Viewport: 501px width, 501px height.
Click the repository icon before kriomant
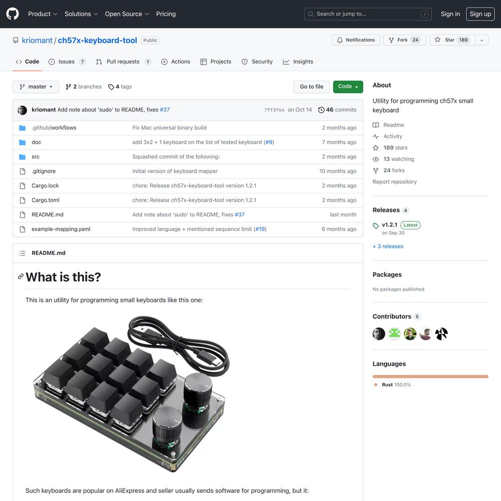[x=16, y=40]
